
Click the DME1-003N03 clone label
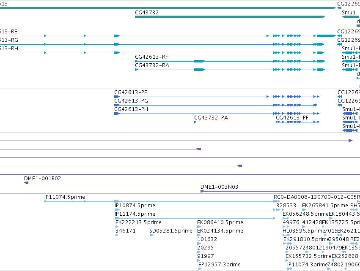pos(219,187)
